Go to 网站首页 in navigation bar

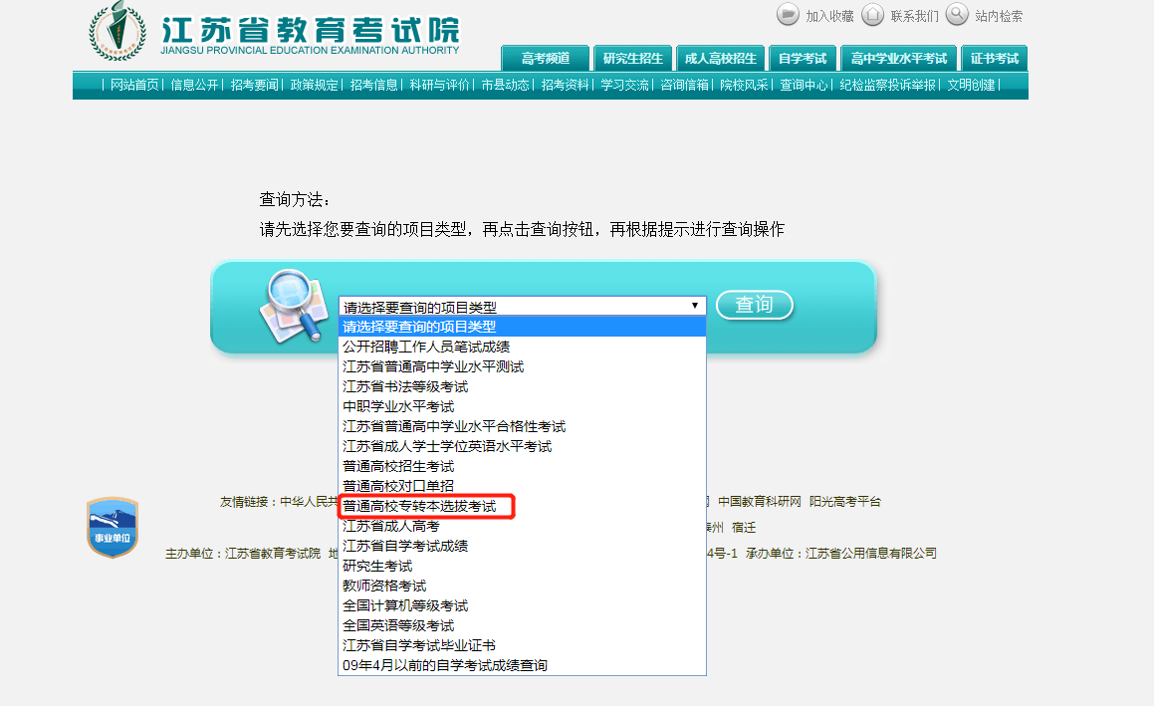(134, 86)
